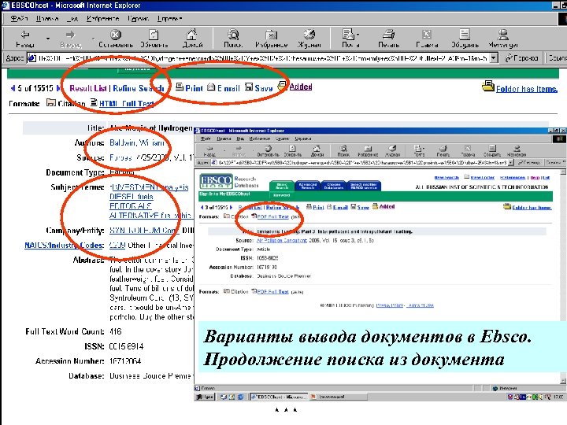Open the Вид menu in main window
Screen dimensions: 567x425
[x=72, y=18]
